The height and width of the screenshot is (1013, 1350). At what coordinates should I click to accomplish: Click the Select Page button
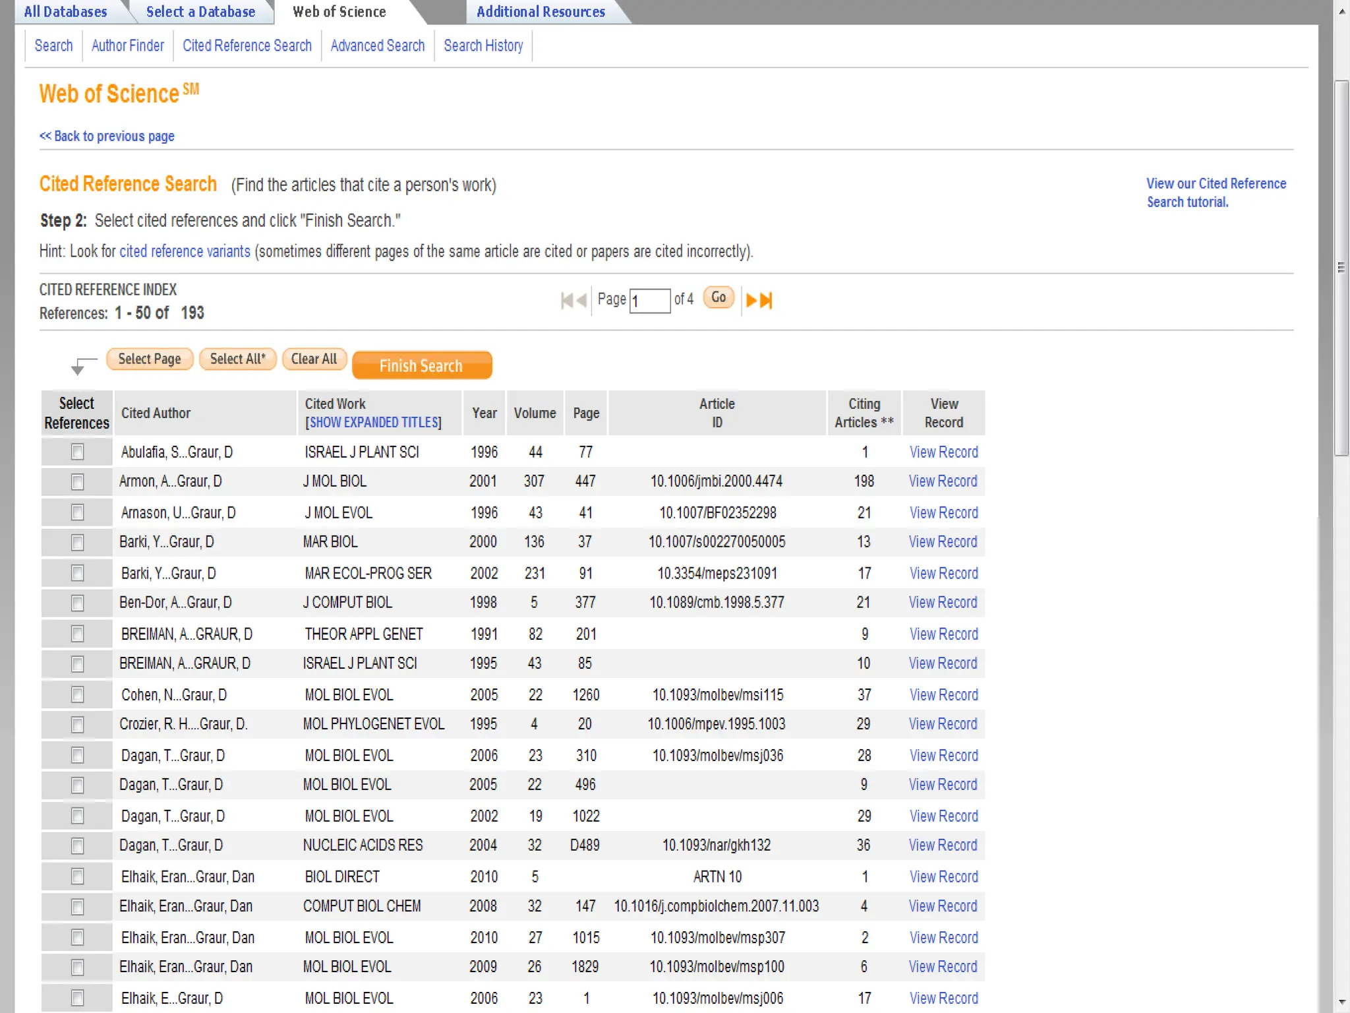(x=150, y=359)
